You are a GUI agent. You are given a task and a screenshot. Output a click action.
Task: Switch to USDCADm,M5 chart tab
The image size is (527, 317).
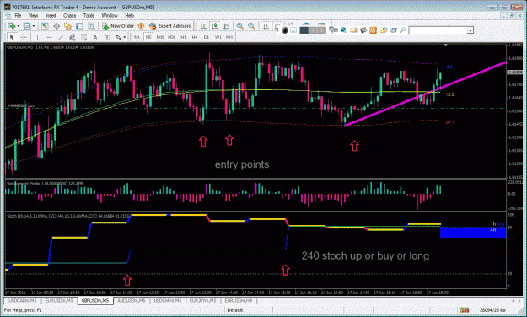(x=23, y=300)
